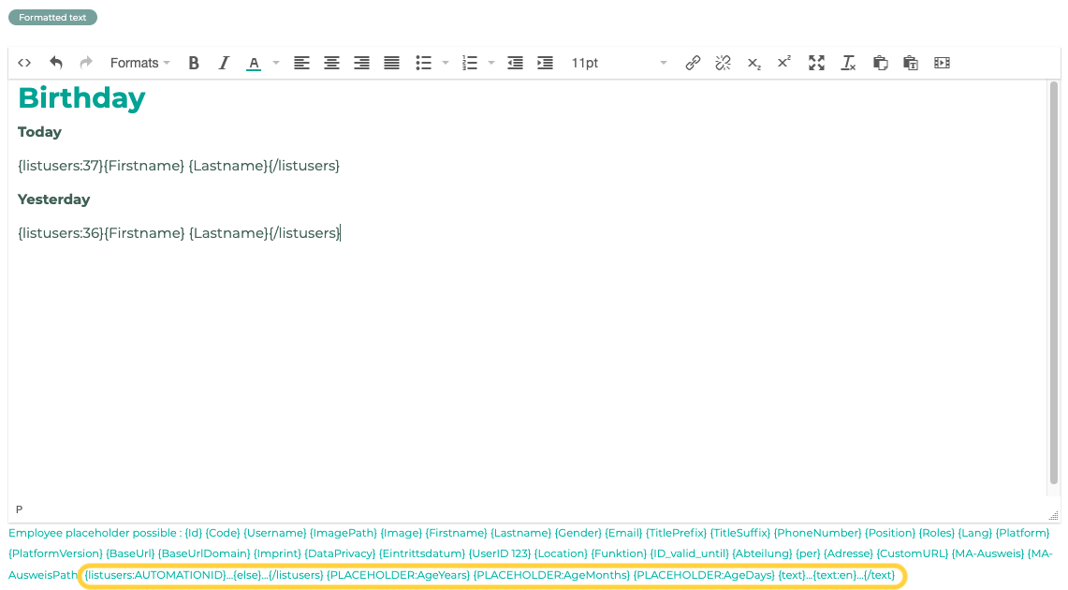Click the {Id} placeholder
Viewport: 1068px width, 590px height.
click(x=194, y=533)
